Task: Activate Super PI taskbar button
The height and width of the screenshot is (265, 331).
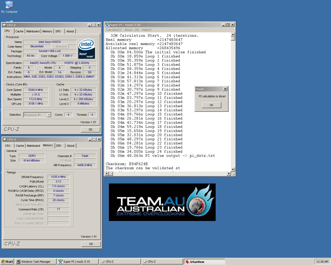Action: 78,262
